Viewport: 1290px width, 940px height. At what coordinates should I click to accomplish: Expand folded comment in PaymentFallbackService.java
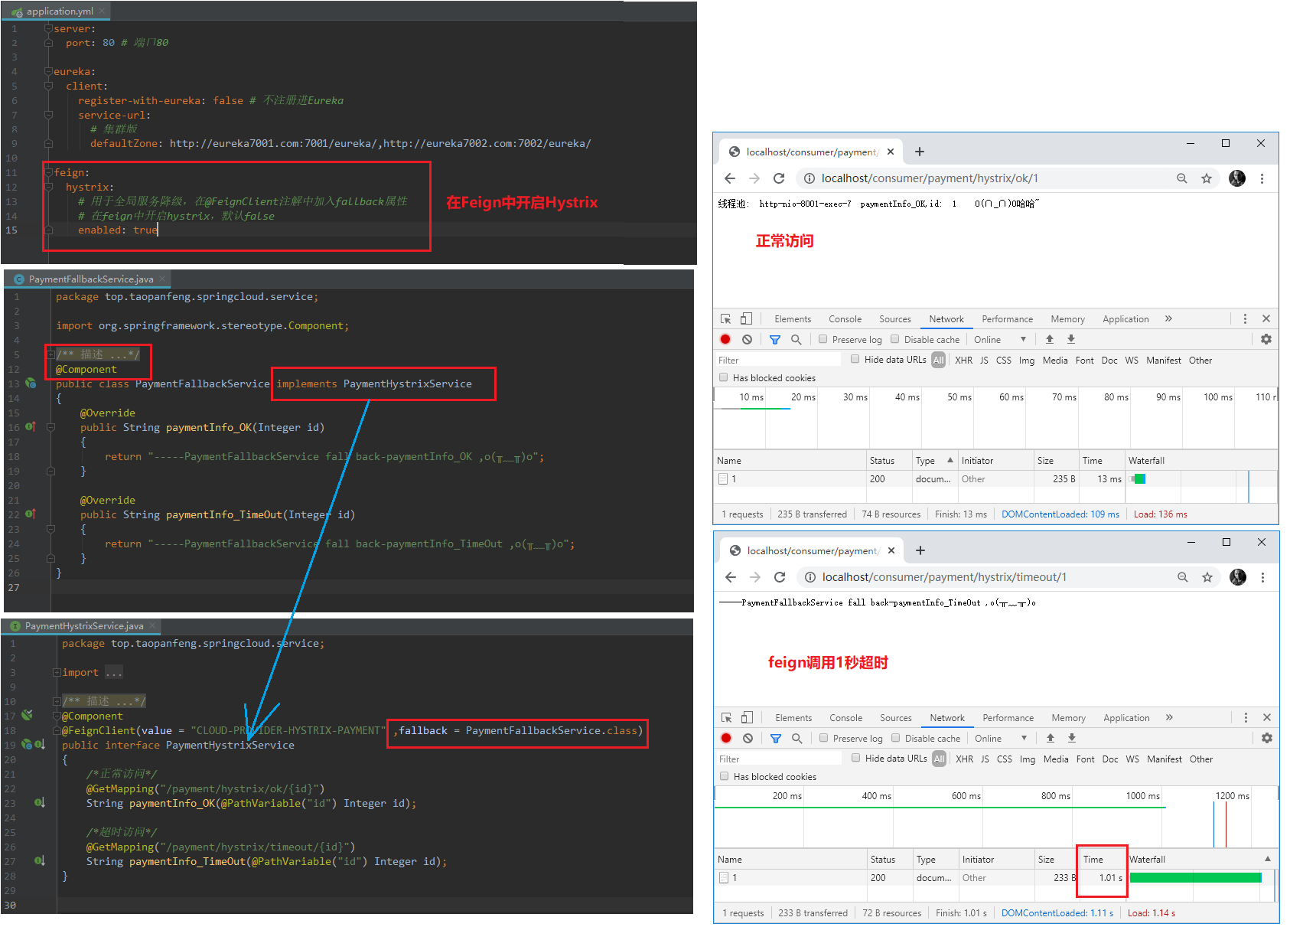50,354
